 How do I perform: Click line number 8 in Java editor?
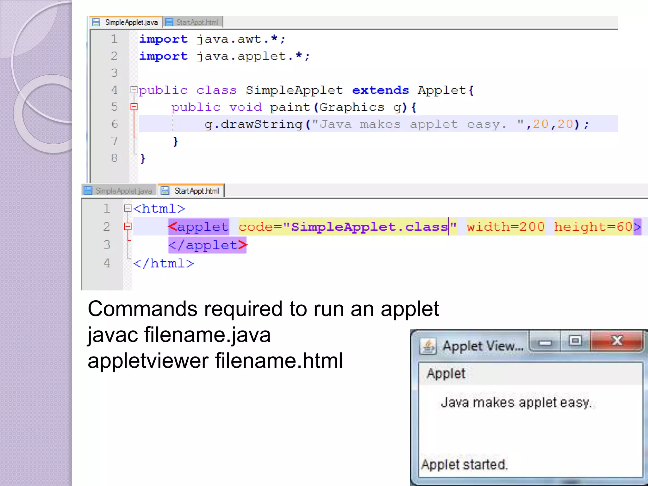[114, 158]
